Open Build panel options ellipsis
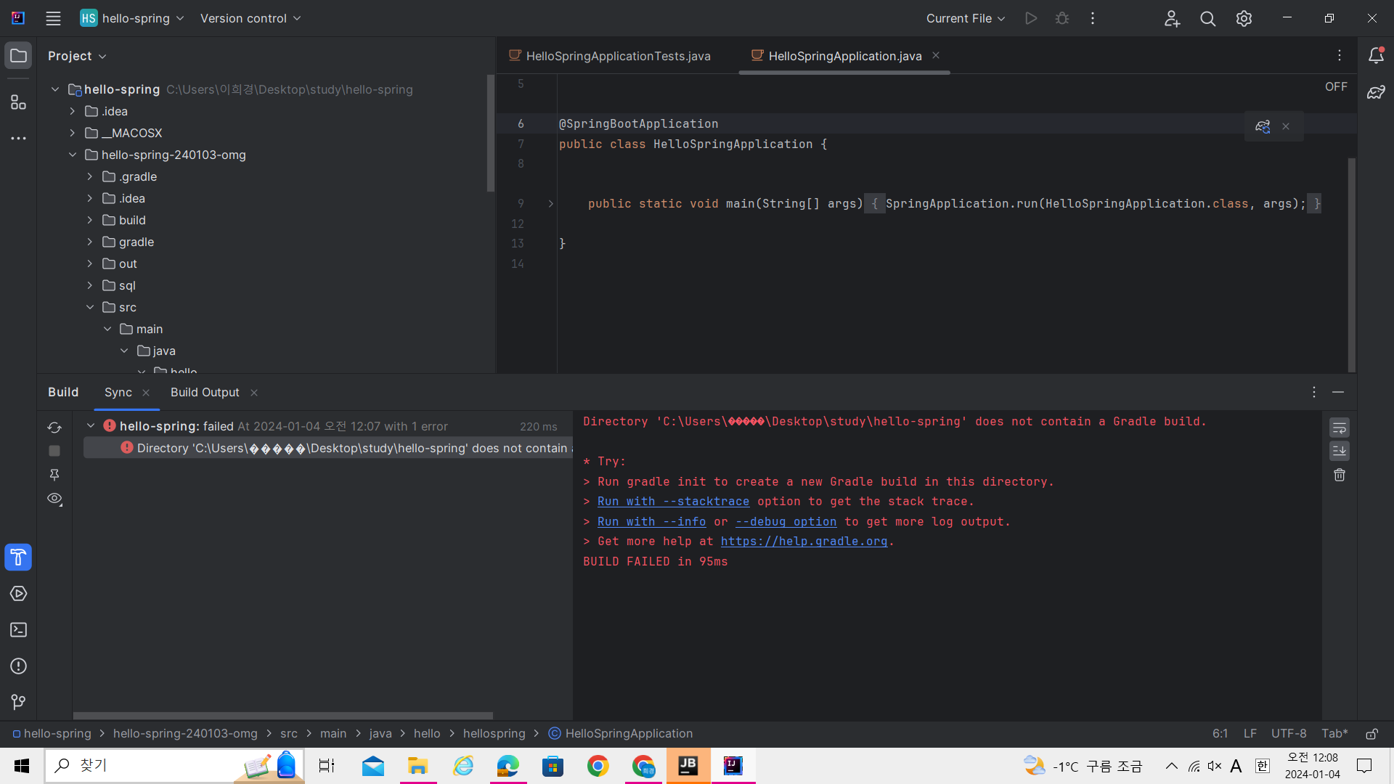The image size is (1394, 784). [1314, 392]
